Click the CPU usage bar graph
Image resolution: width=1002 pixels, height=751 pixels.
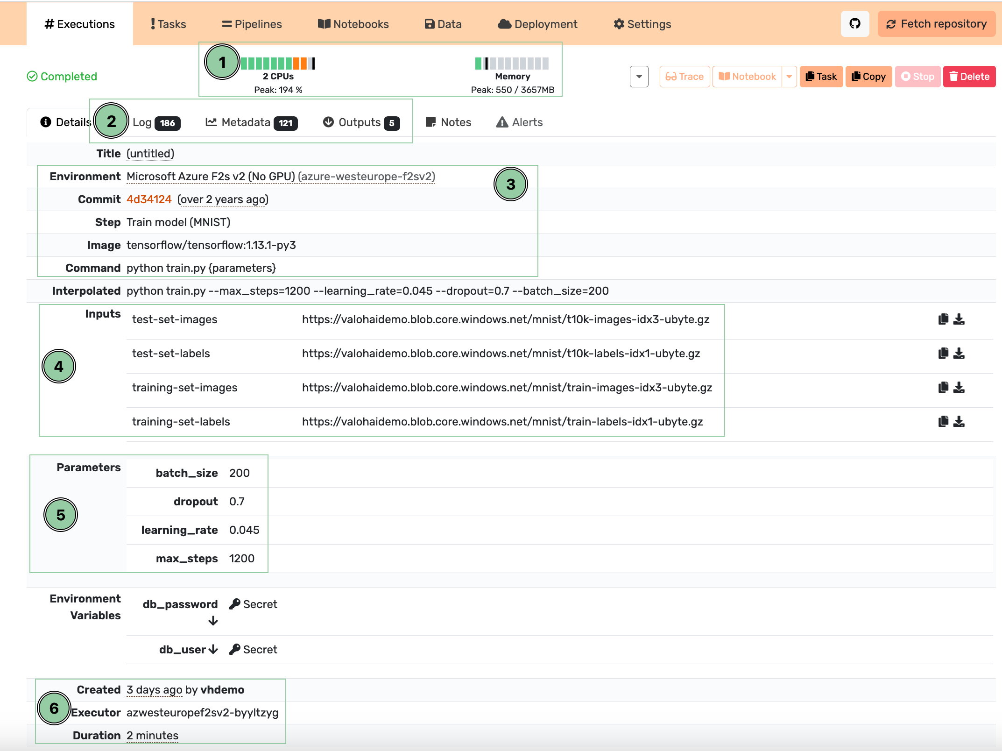click(278, 64)
